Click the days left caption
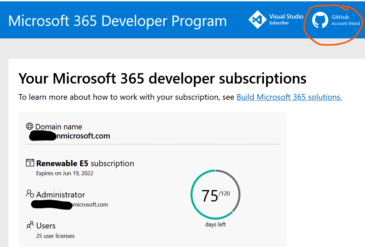Screen dimensions: 365x247 click(x=215, y=224)
